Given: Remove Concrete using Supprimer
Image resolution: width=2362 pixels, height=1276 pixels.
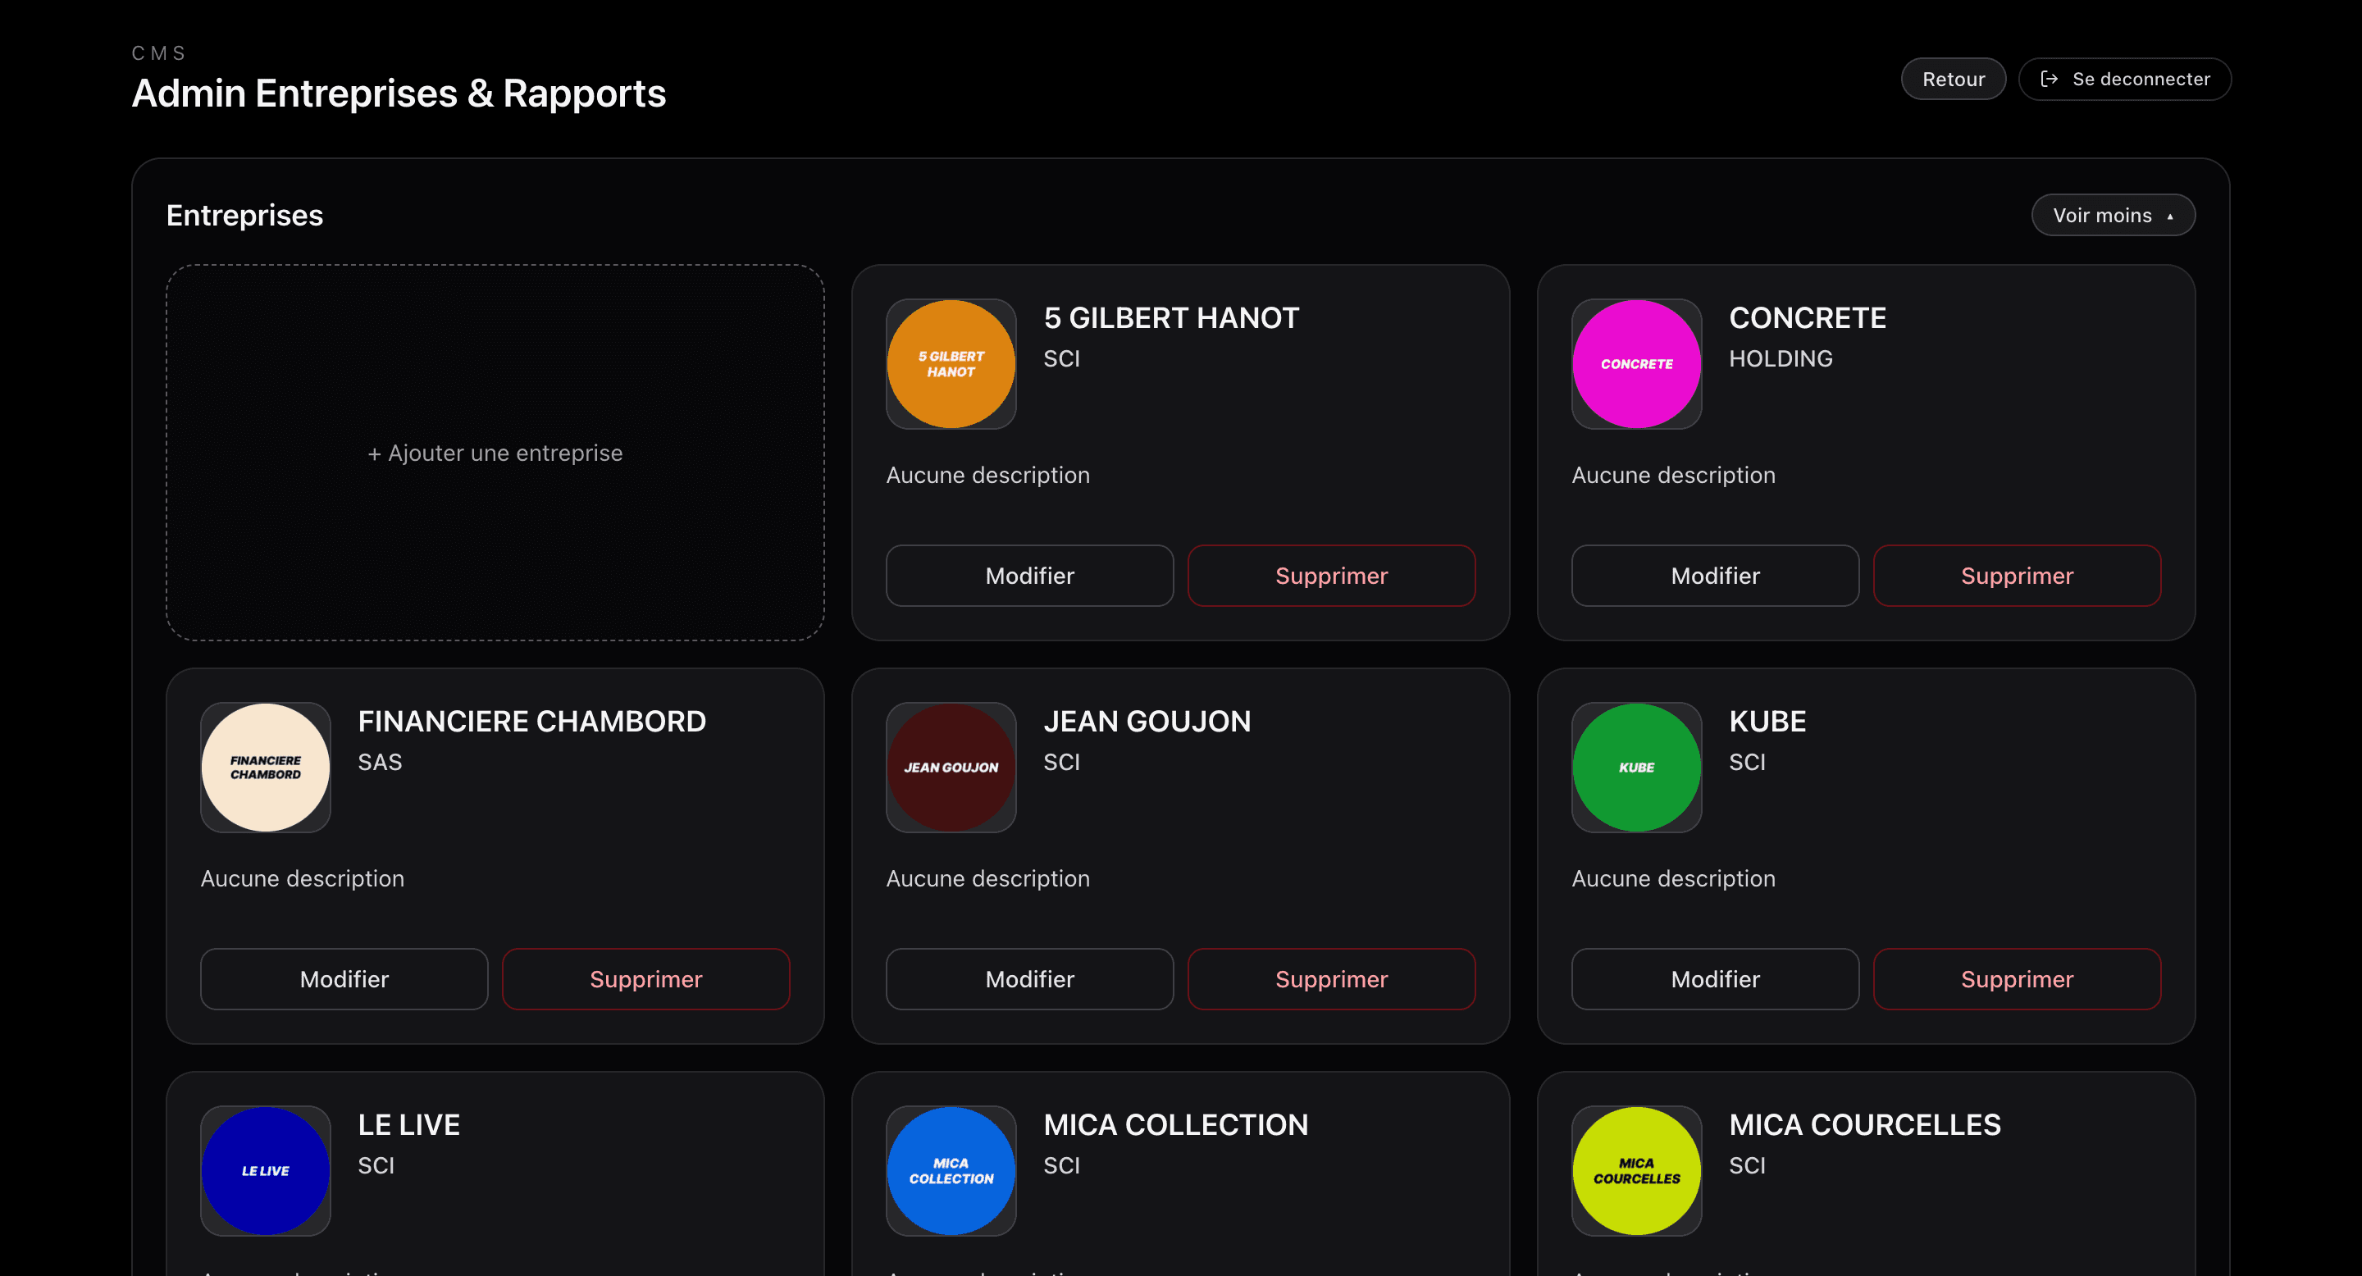Looking at the screenshot, I should (x=2017, y=576).
